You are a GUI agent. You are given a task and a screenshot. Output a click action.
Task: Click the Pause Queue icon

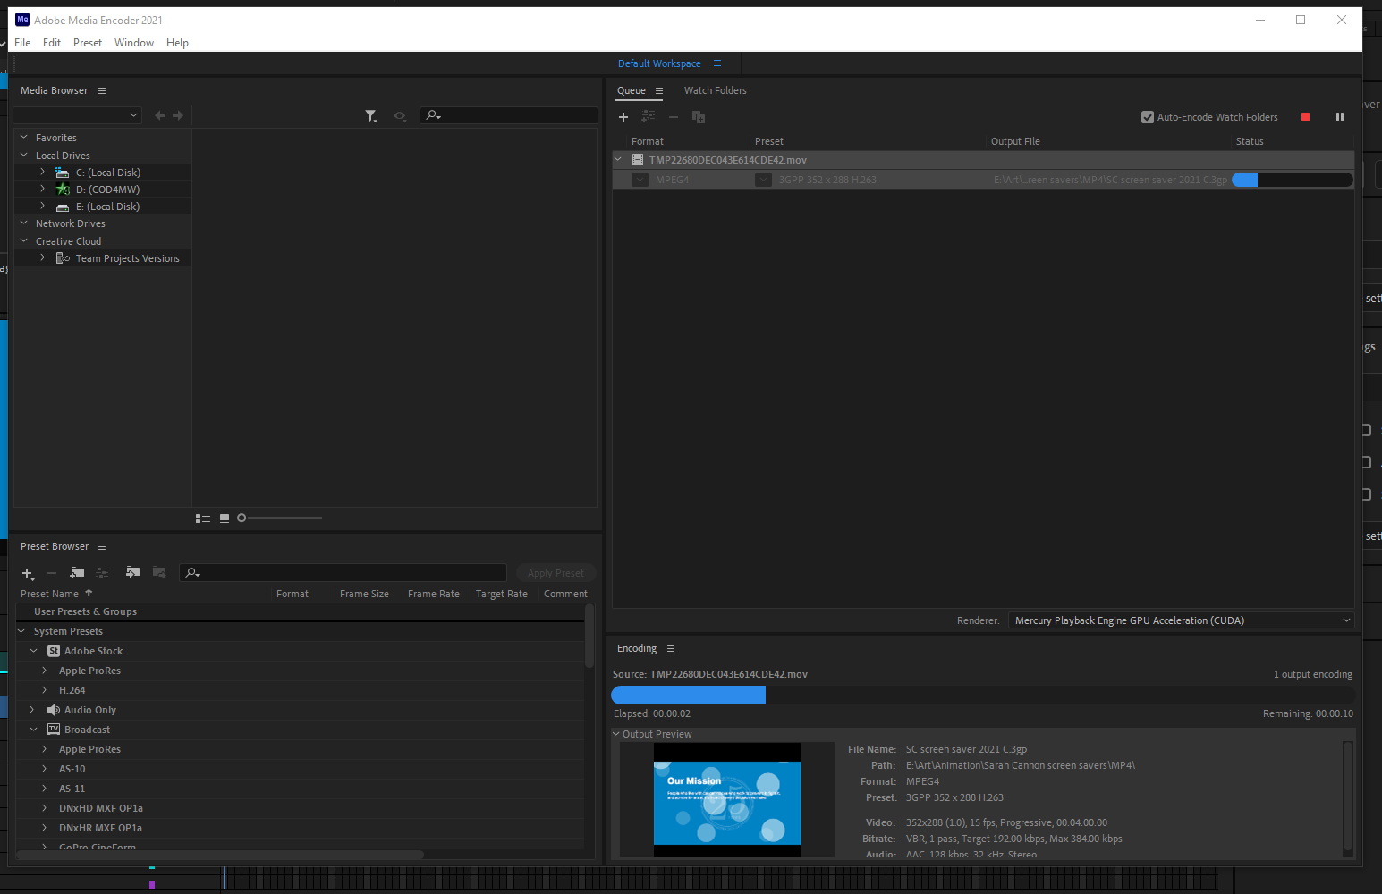click(1340, 116)
